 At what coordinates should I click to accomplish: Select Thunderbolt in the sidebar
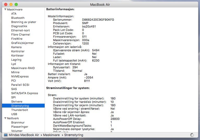click(20, 110)
